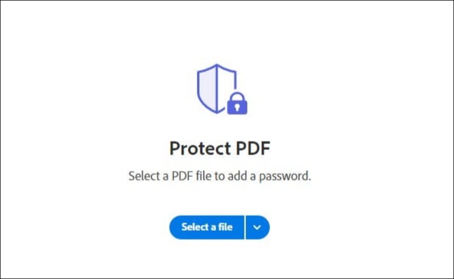
Task: Click the keyhole in the padlock icon
Action: pyautogui.click(x=237, y=106)
